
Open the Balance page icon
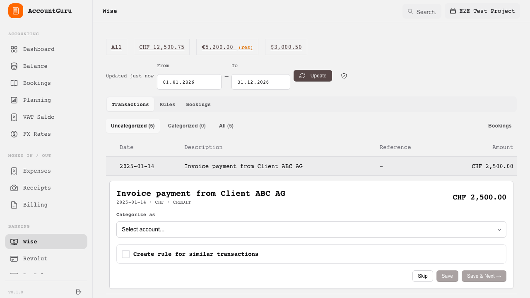[x=14, y=66]
